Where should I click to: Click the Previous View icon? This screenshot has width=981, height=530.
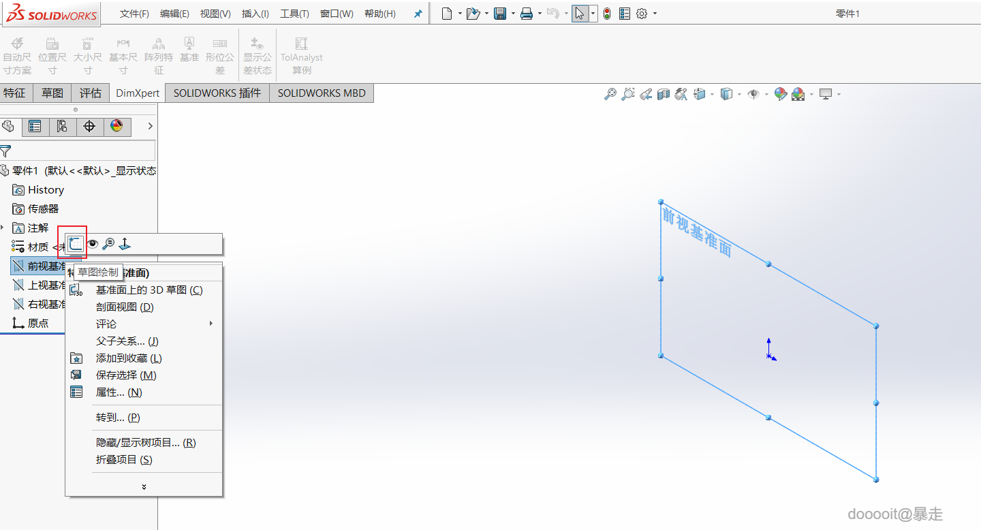pos(646,94)
